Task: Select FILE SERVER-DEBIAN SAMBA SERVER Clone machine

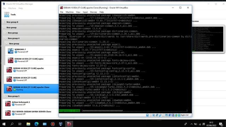Action: 31,113
